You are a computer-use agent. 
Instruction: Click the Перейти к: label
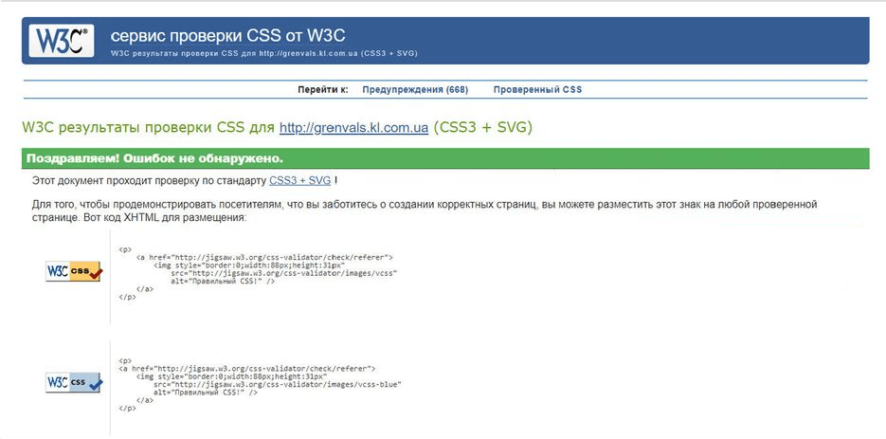point(323,89)
